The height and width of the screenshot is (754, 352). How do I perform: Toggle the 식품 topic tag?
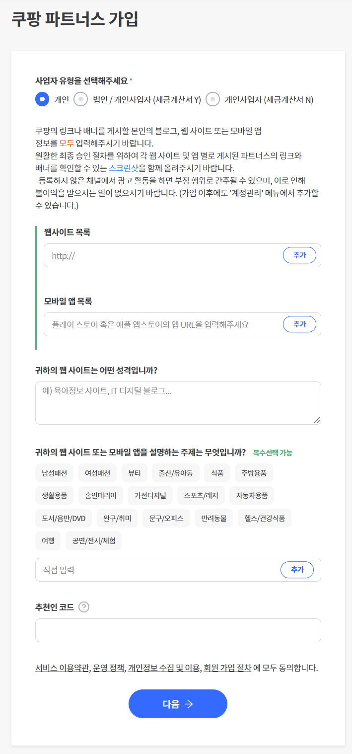tap(217, 473)
